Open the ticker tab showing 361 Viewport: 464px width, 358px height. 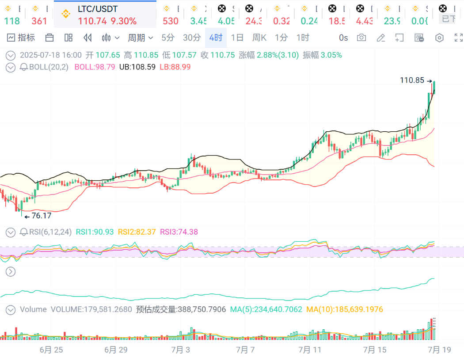click(39, 15)
